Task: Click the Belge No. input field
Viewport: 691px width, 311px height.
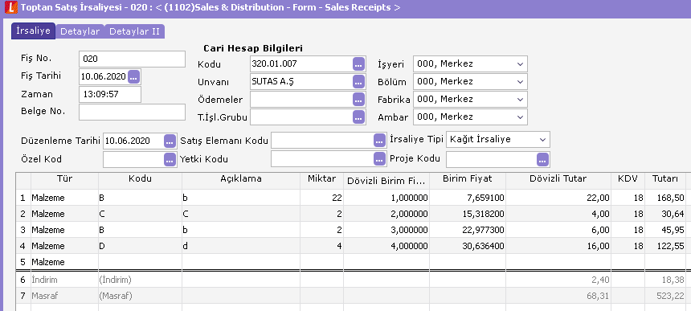Action: point(133,112)
